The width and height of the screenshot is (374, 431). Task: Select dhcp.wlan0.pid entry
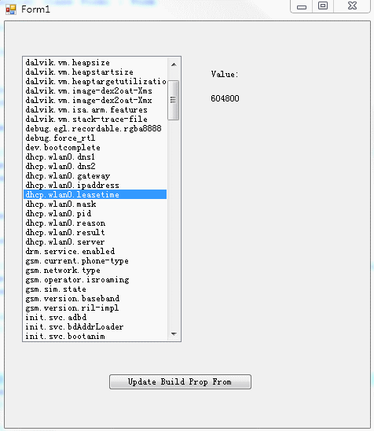(x=95, y=214)
